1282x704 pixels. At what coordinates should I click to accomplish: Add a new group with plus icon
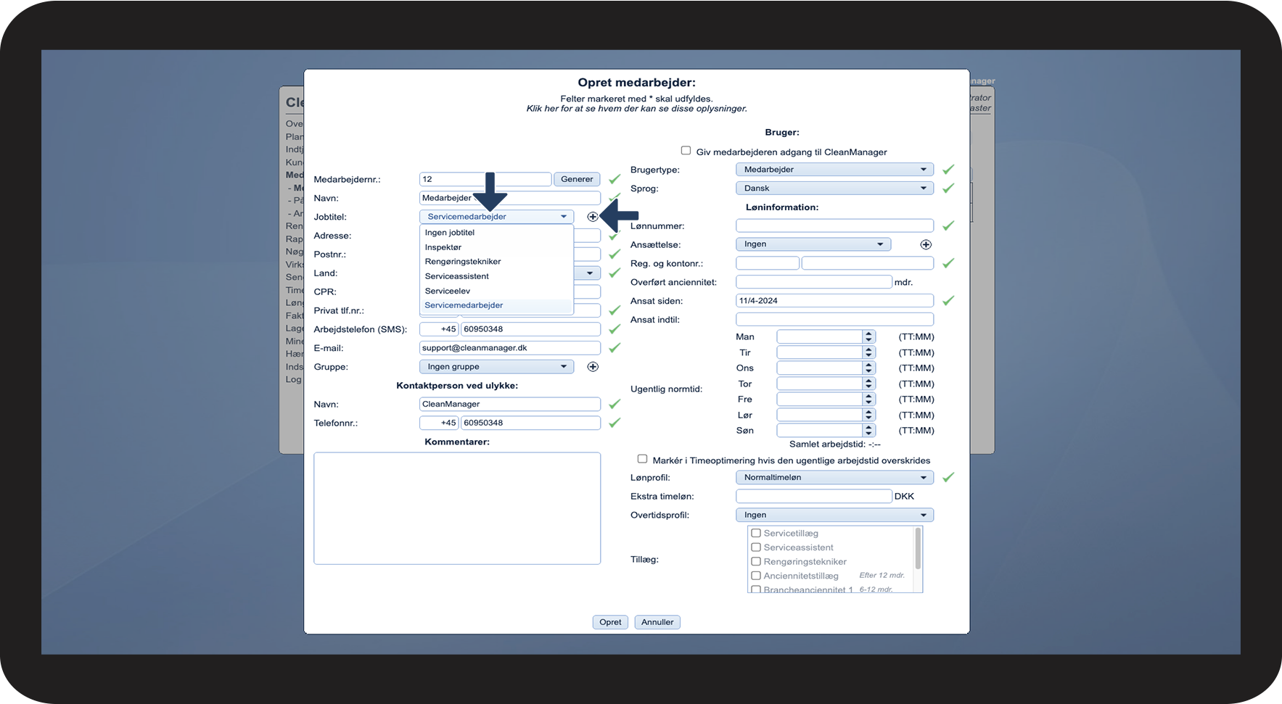click(x=593, y=367)
